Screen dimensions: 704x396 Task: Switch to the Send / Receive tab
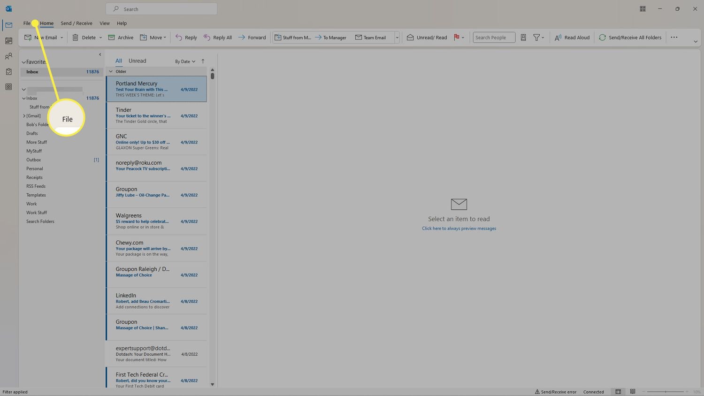coord(77,23)
